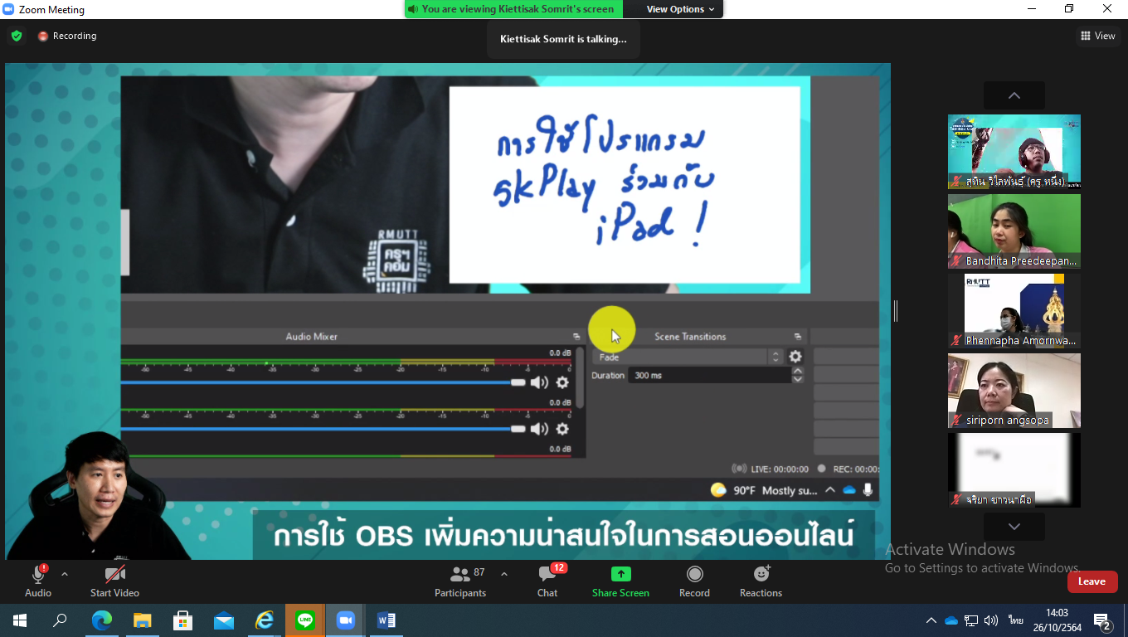
Task: Switch to LINE app in the taskbar
Action: [305, 620]
